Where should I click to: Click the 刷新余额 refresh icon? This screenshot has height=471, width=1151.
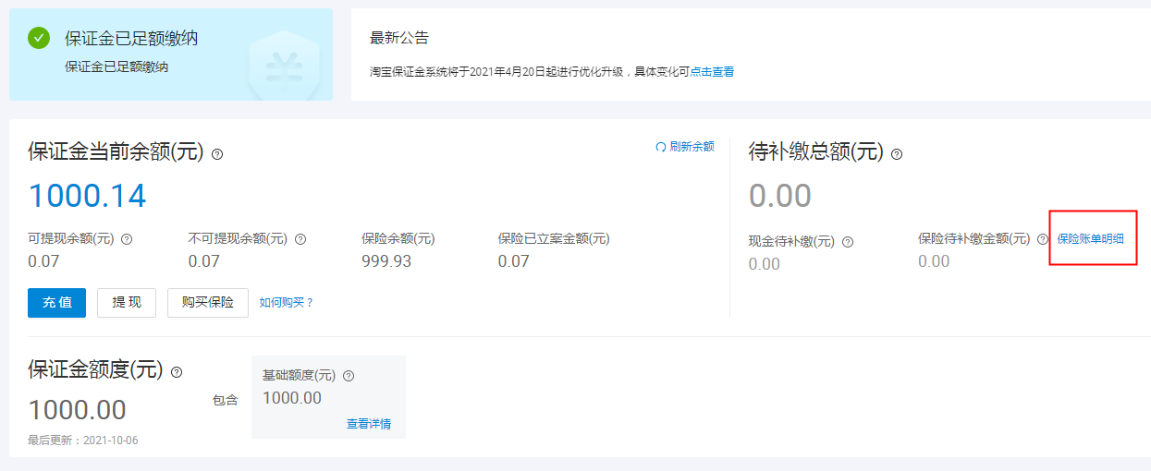tap(660, 147)
